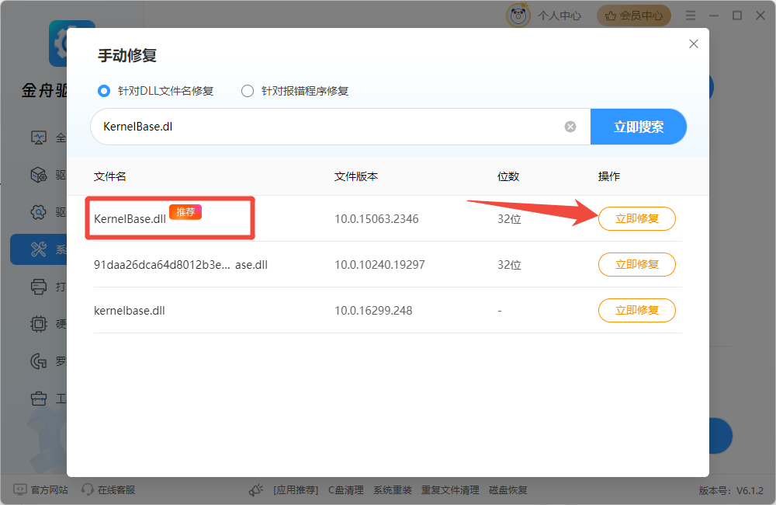This screenshot has height=505, width=776.
Task: Maximize the main application window
Action: 737,16
